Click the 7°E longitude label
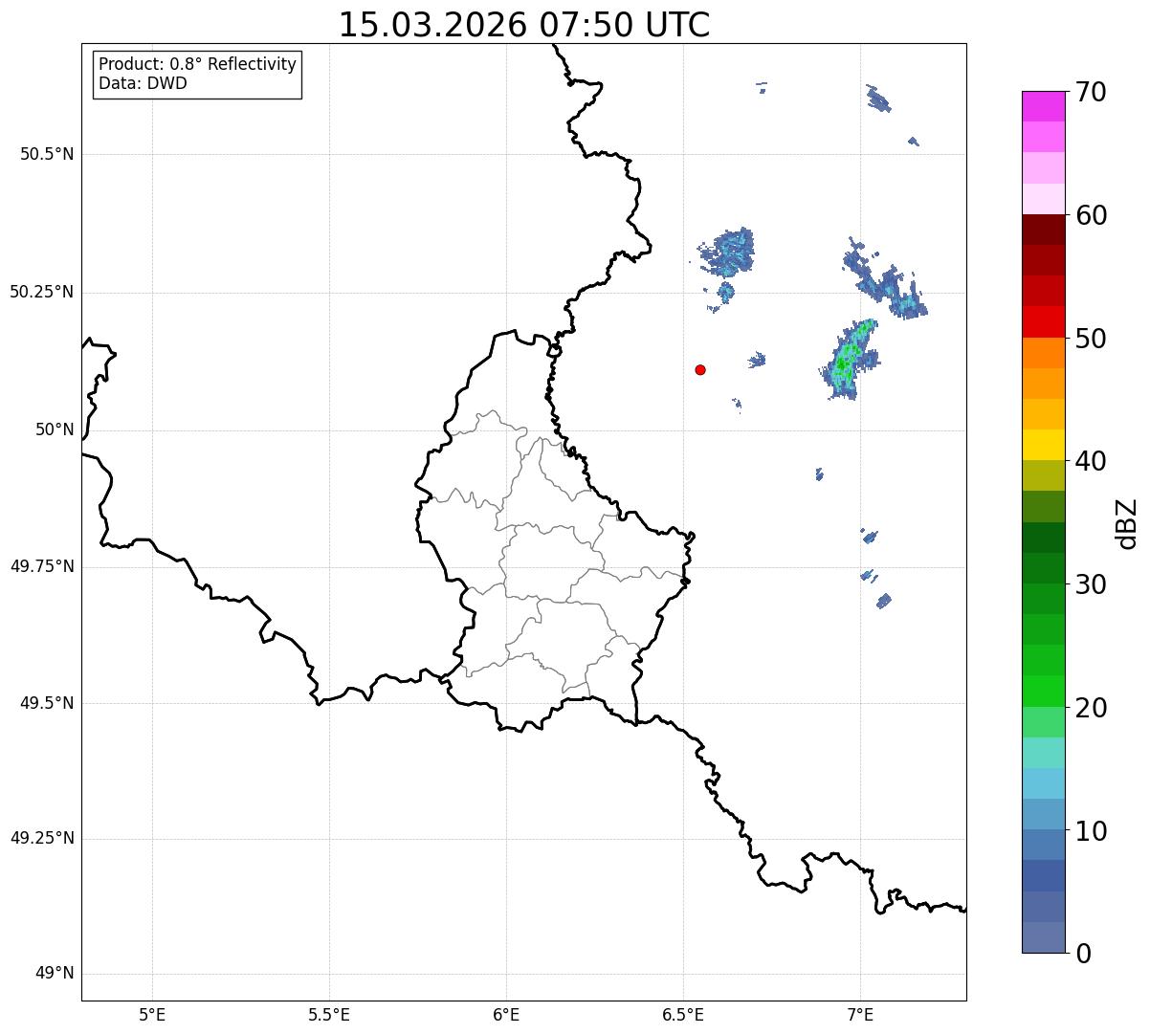Viewport: 1150px width, 1034px height. click(x=860, y=1014)
